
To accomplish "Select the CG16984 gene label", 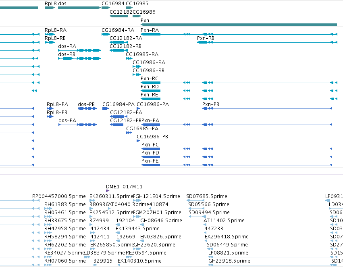I will pyautogui.click(x=113, y=4).
